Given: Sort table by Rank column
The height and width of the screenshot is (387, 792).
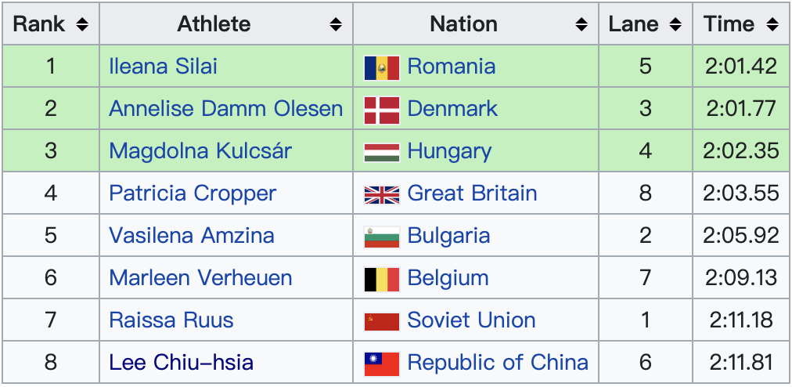Looking at the screenshot, I should (x=82, y=24).
